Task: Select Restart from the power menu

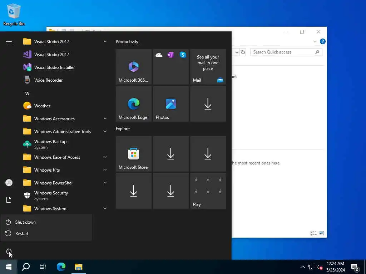Action: tap(46, 233)
